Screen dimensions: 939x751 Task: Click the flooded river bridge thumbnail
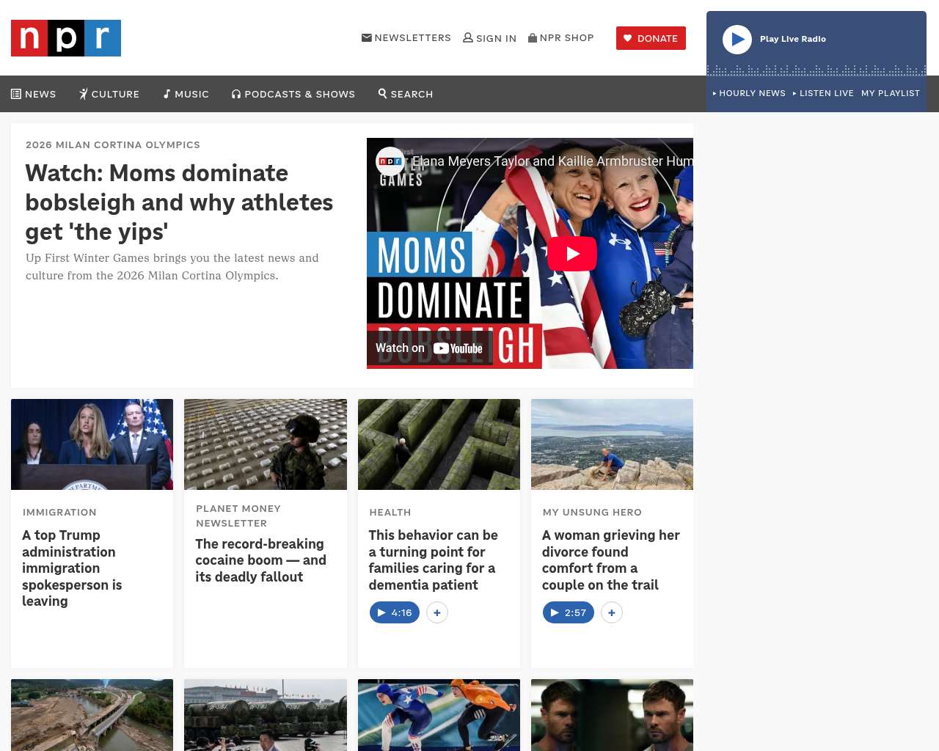(92, 715)
